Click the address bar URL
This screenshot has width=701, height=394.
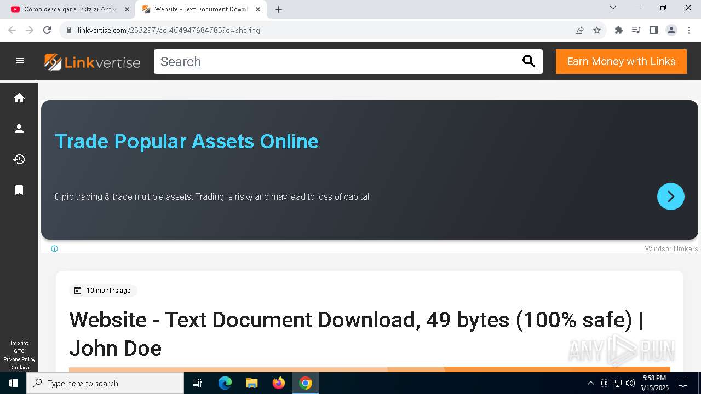point(169,30)
